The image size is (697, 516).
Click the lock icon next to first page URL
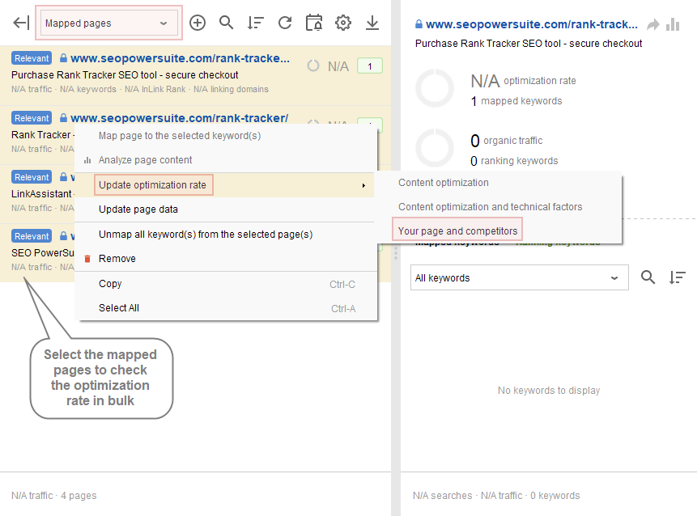click(x=64, y=58)
